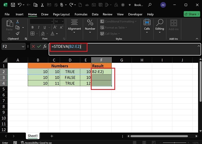Confirm formula entry with the checkmark

pyautogui.click(x=39, y=46)
